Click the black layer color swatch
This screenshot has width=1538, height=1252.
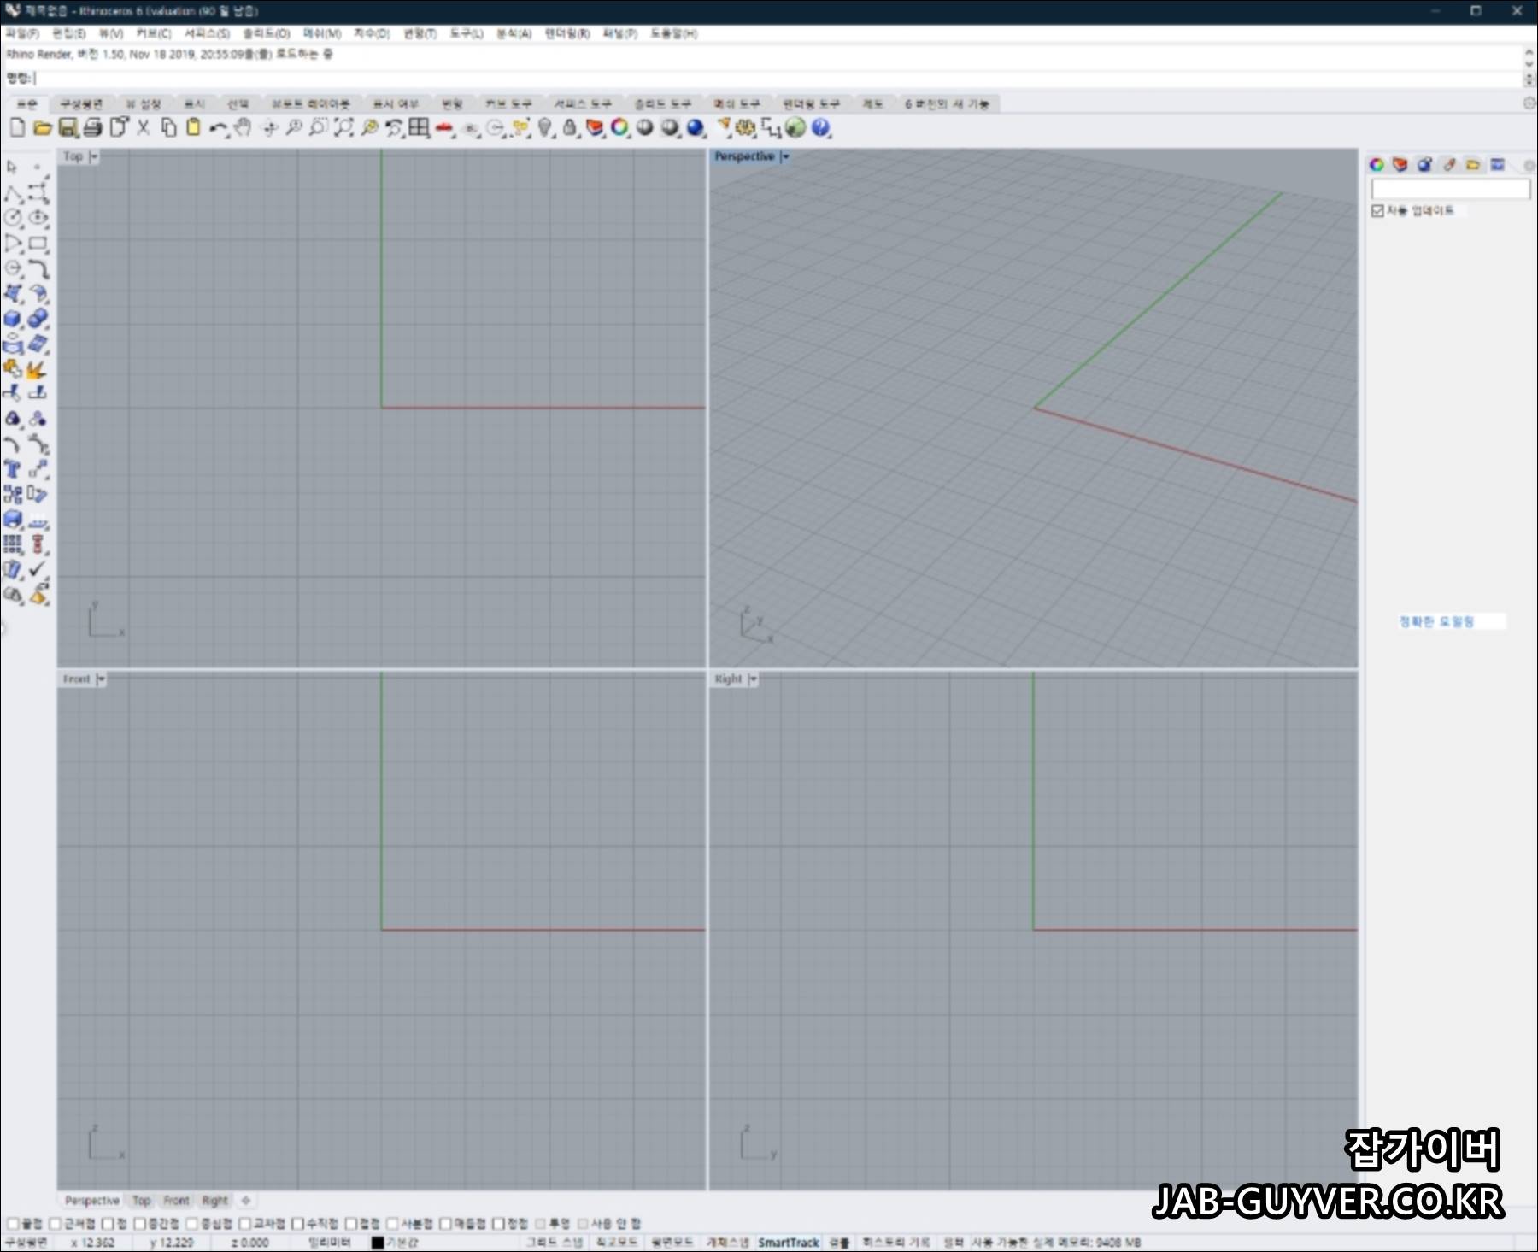click(378, 1243)
